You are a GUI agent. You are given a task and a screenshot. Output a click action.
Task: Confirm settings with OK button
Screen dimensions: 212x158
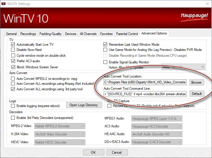94,152
